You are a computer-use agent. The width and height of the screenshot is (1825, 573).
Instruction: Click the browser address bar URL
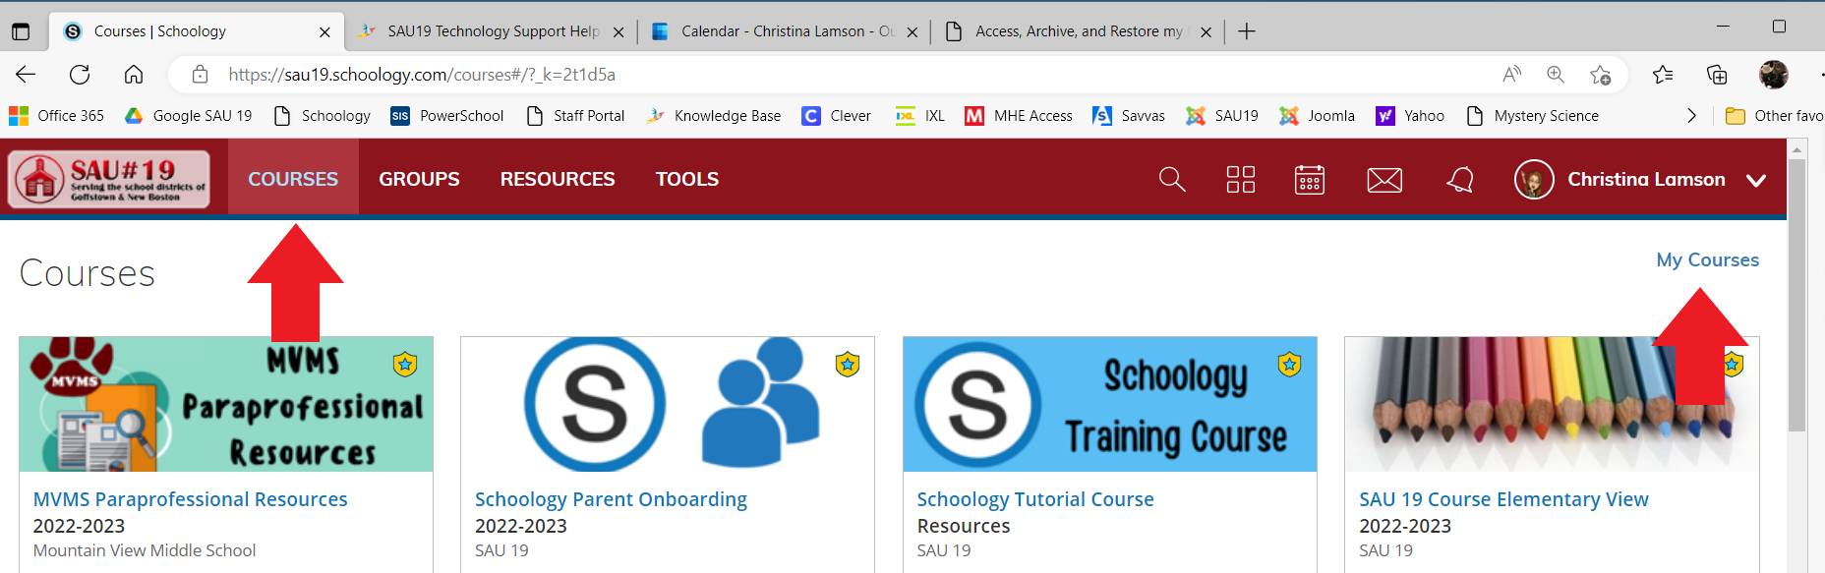point(422,75)
